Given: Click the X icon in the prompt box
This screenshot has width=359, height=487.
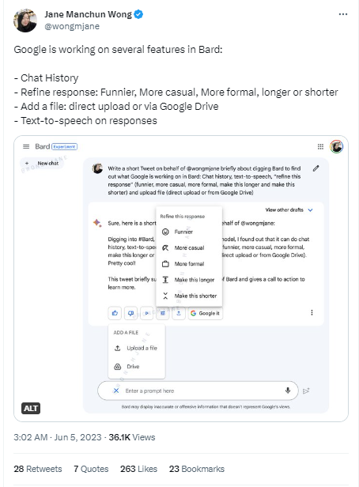Looking at the screenshot, I should tap(116, 391).
